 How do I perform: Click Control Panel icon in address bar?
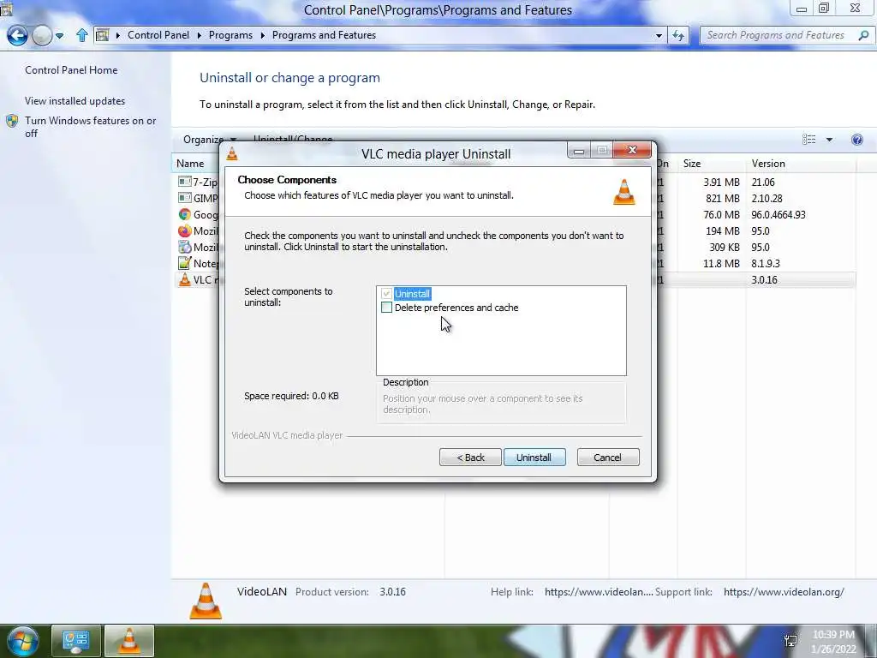pyautogui.click(x=103, y=35)
